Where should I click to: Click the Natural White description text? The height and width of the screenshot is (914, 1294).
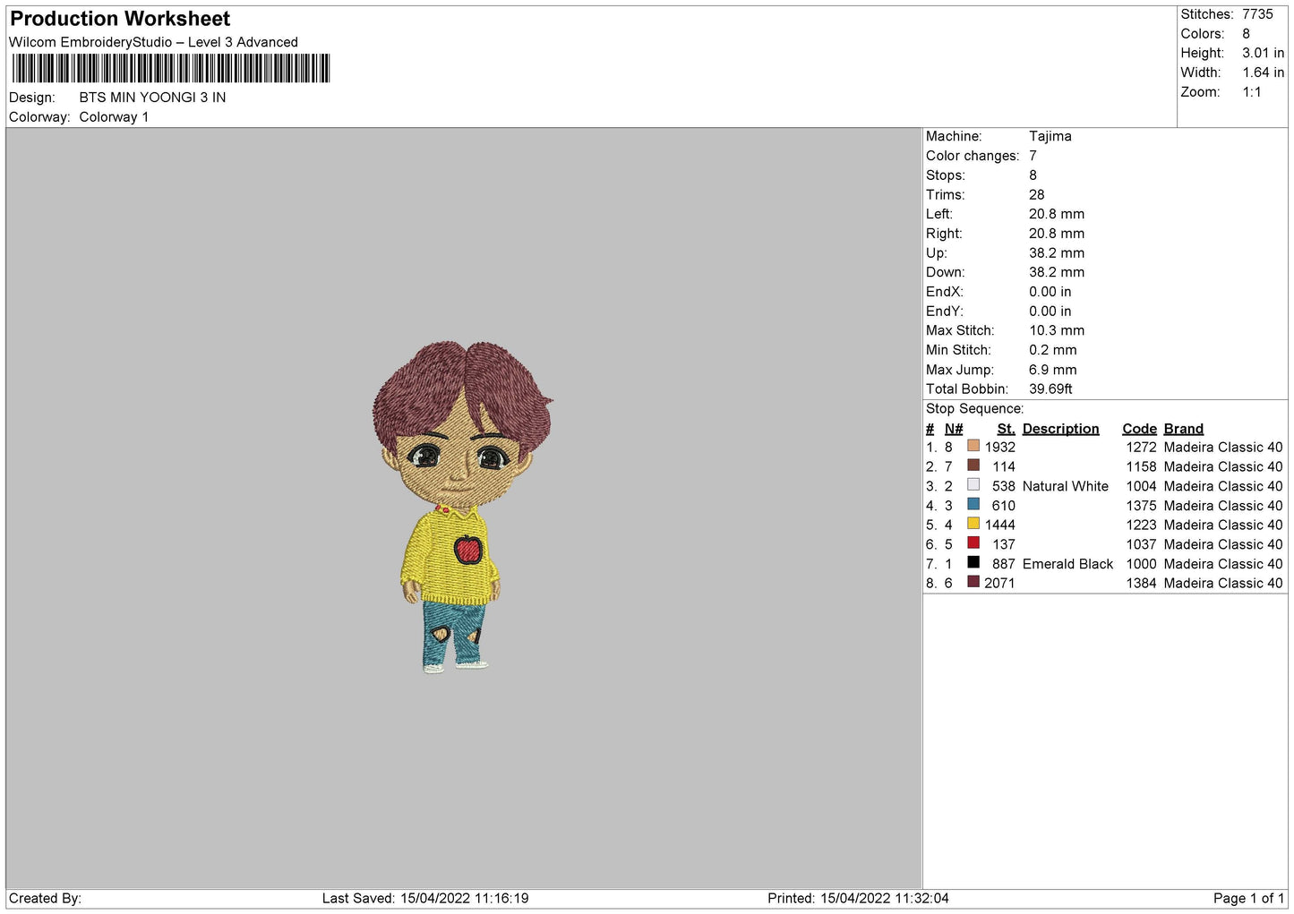coord(1065,486)
